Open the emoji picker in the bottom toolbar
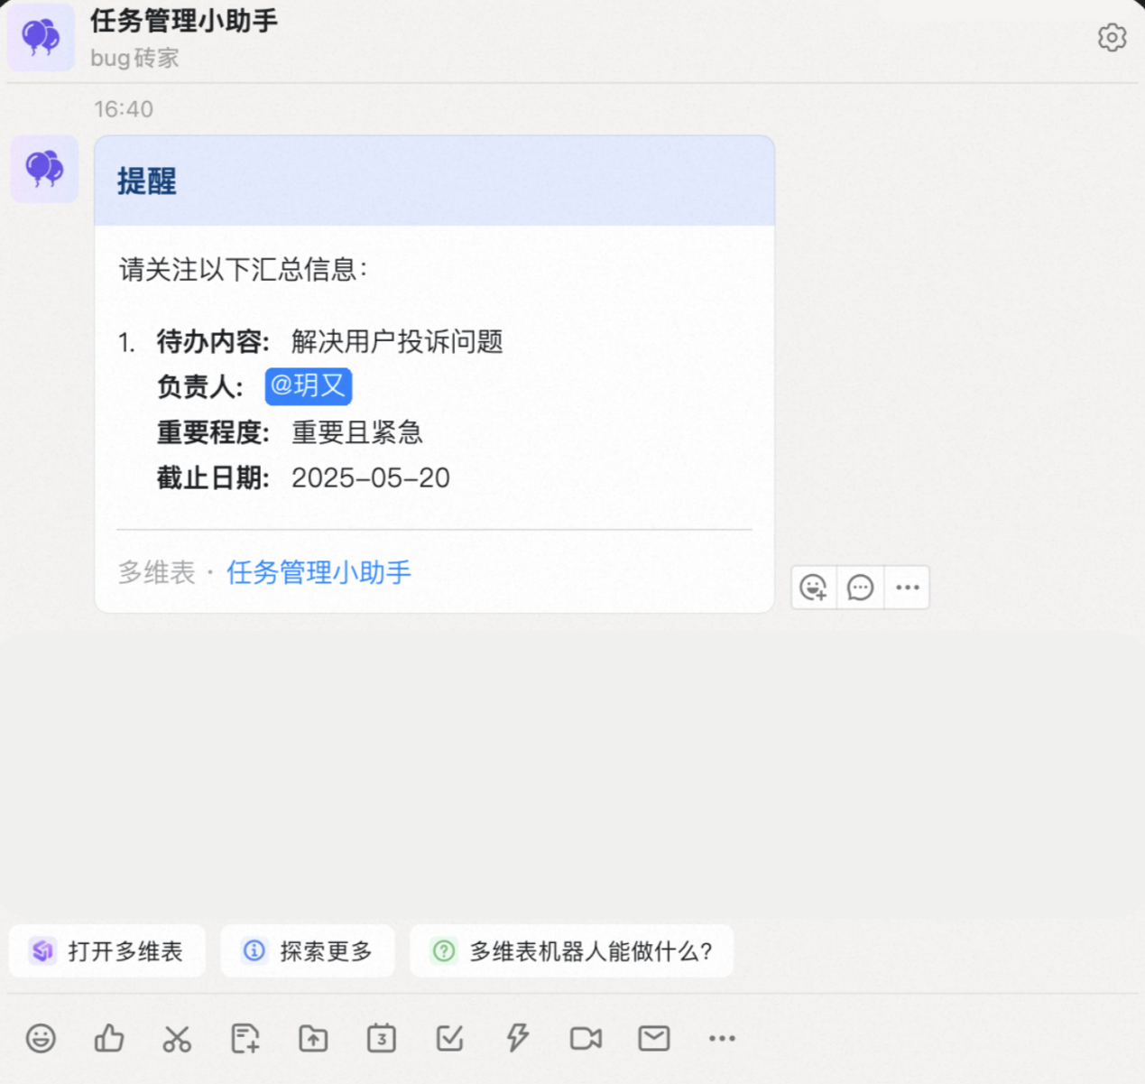The height and width of the screenshot is (1084, 1145). 41,1039
